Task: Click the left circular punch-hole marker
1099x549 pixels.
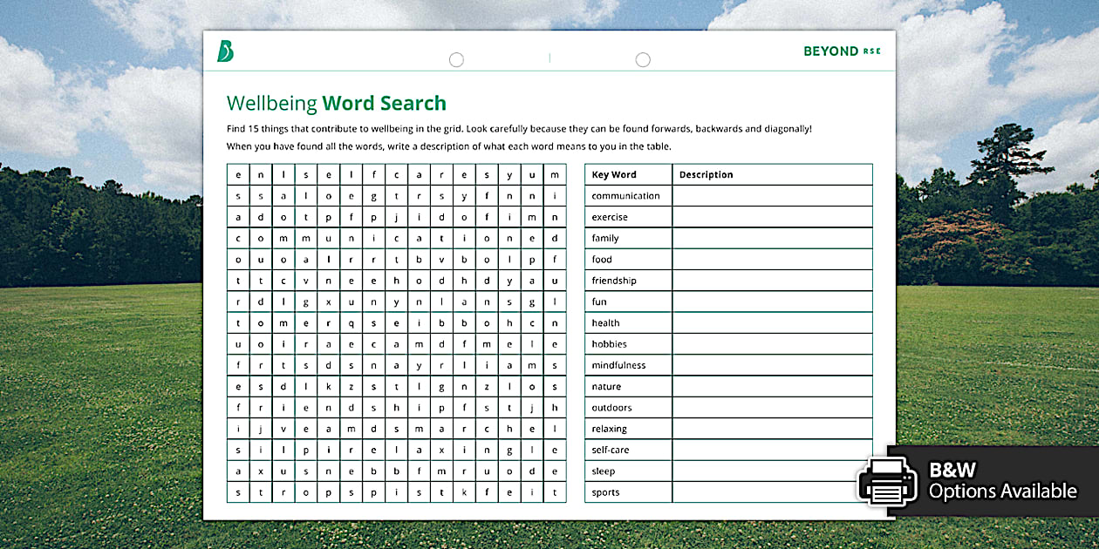Action: pyautogui.click(x=456, y=59)
